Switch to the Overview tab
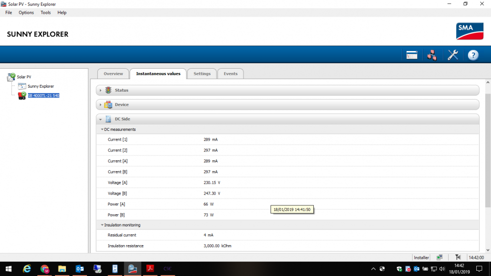 tap(113, 74)
